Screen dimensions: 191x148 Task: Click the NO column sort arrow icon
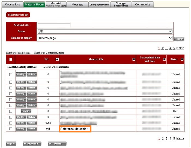click(57, 59)
